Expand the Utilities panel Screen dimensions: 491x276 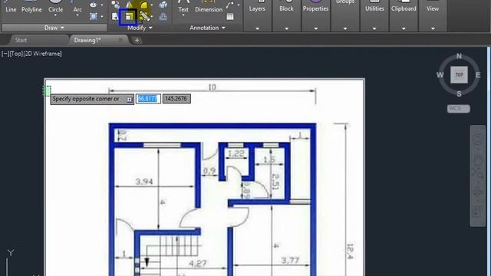coord(374,28)
